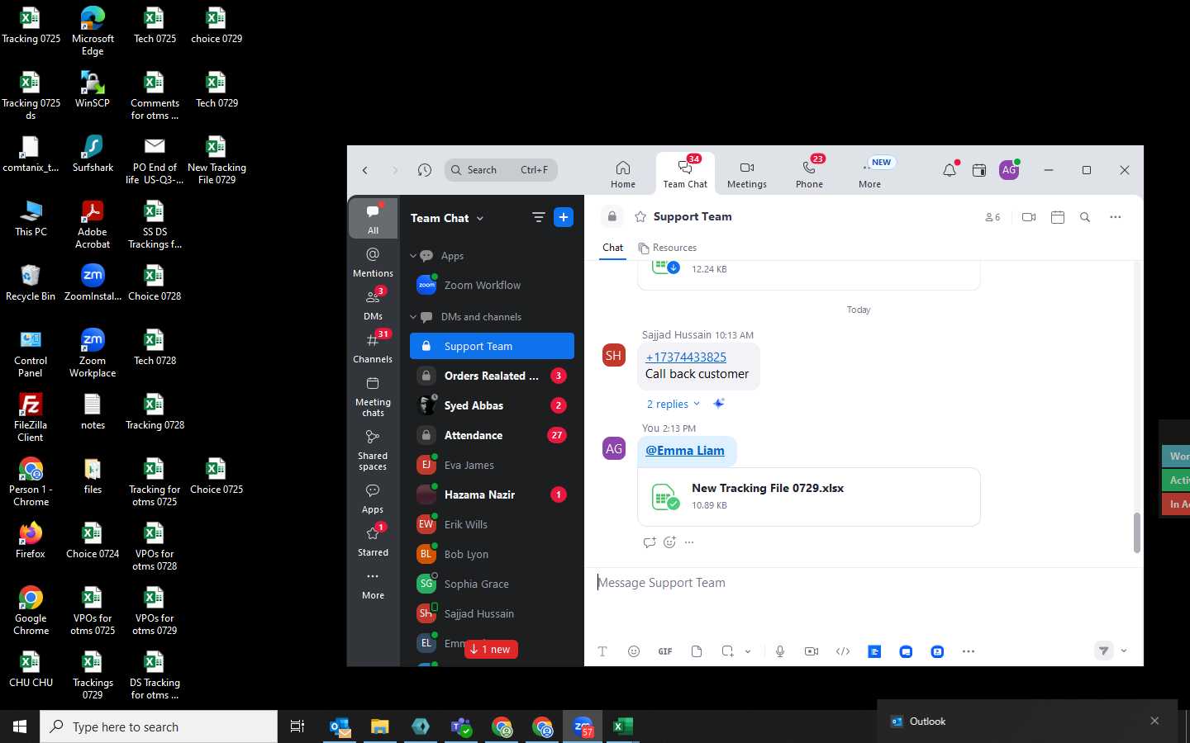The width and height of the screenshot is (1190, 743).
Task: Go back with the left arrow
Action: 365,170
